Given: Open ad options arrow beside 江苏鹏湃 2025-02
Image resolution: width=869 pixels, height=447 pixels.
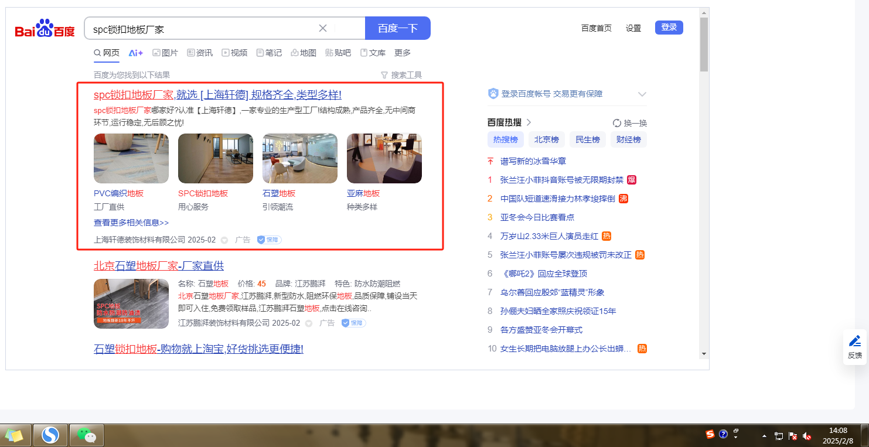Looking at the screenshot, I should (x=308, y=323).
